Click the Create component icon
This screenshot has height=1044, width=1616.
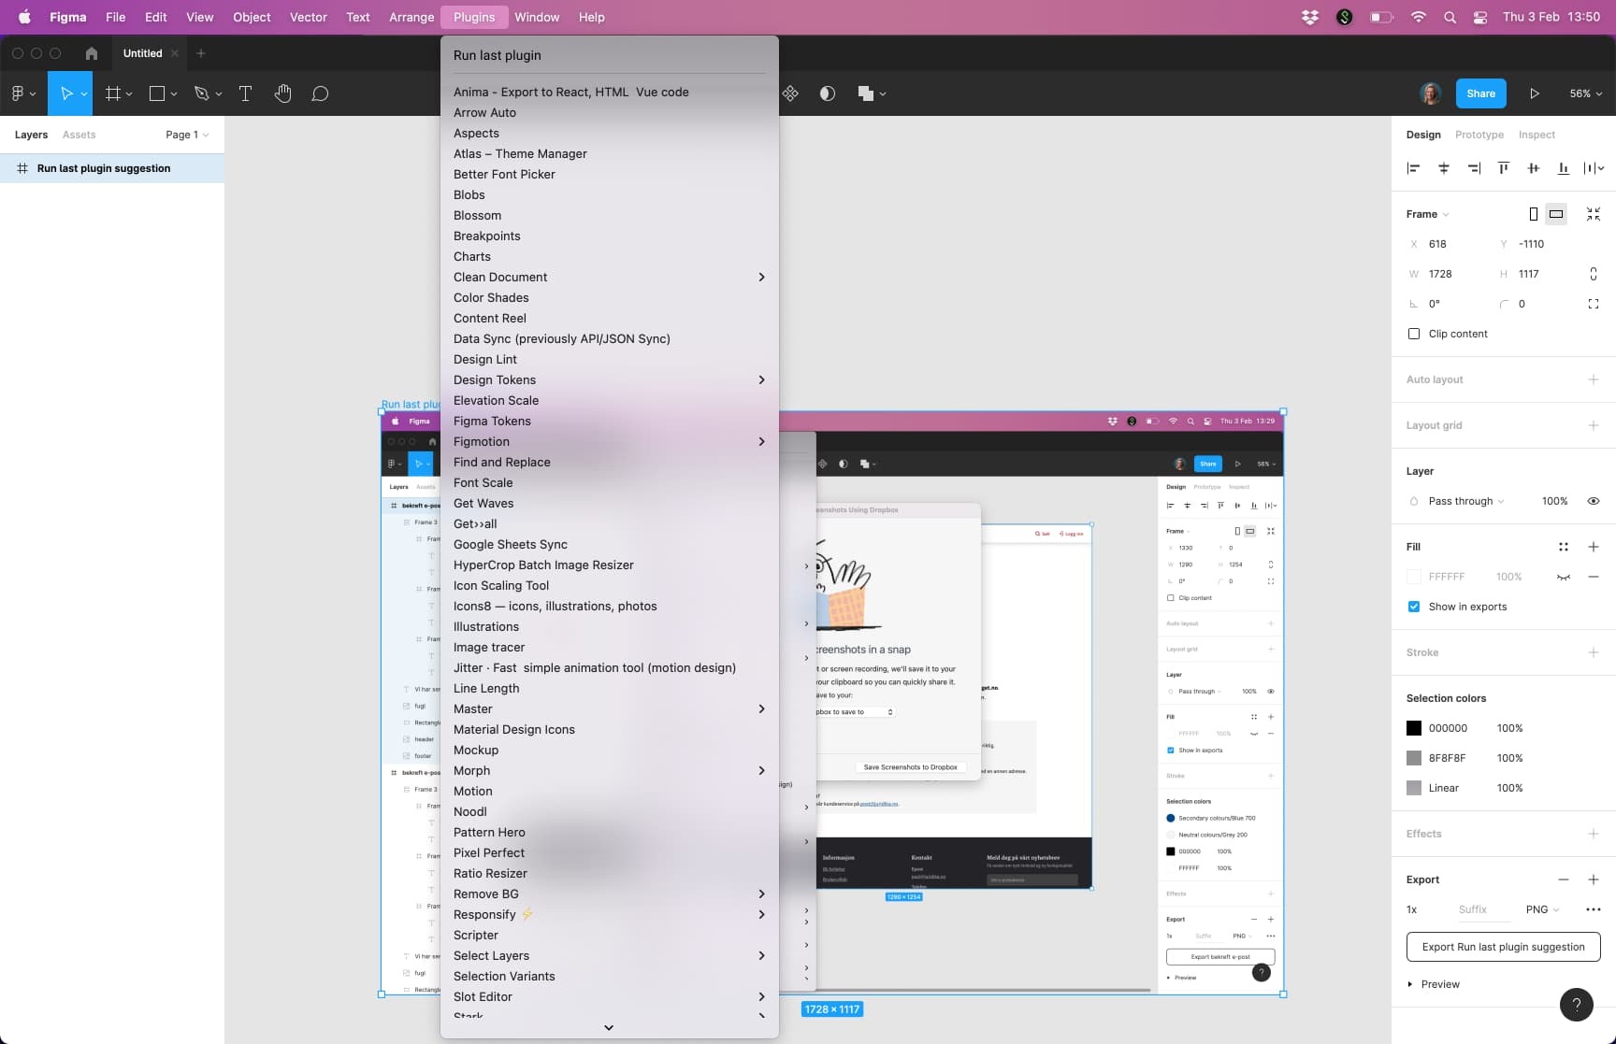tap(791, 93)
